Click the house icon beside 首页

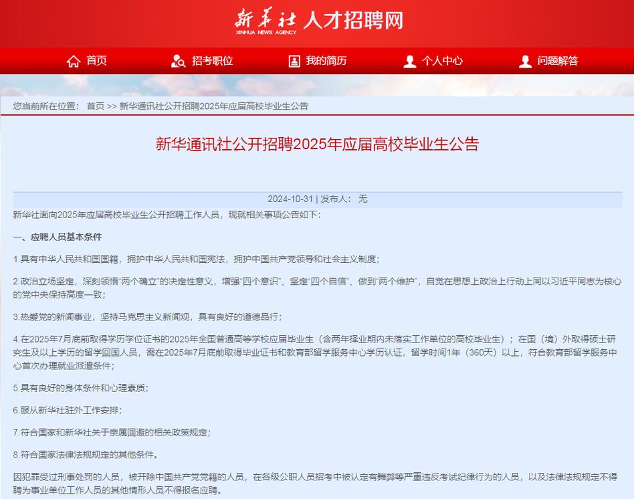[x=74, y=61]
